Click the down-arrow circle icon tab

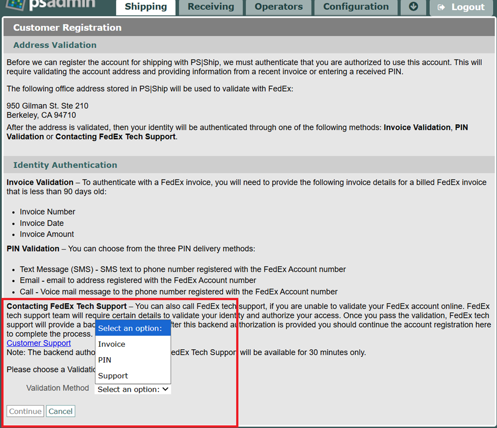(x=414, y=7)
